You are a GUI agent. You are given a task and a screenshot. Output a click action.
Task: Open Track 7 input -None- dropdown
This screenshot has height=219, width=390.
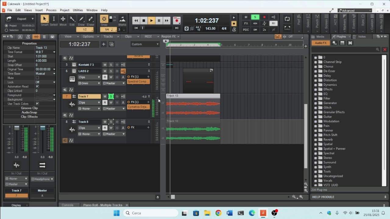(x=89, y=109)
